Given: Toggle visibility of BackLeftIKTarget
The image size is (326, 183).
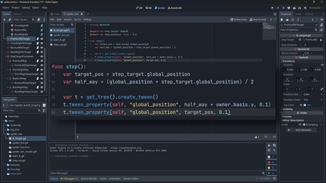Looking at the screenshot, I should click(x=42, y=48).
